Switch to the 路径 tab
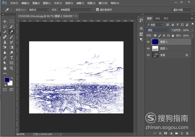This screenshot has height=137, width=195. point(166,18)
